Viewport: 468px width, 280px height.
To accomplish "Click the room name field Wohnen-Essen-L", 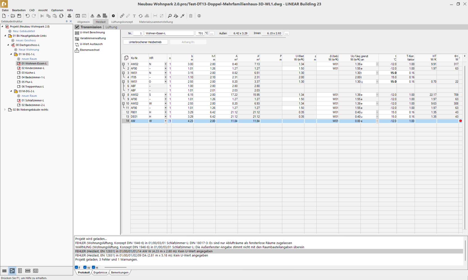I will 169,33.
